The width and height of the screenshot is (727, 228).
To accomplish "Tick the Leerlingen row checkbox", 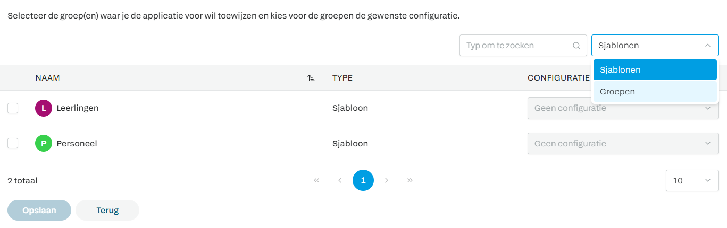I will [13, 108].
